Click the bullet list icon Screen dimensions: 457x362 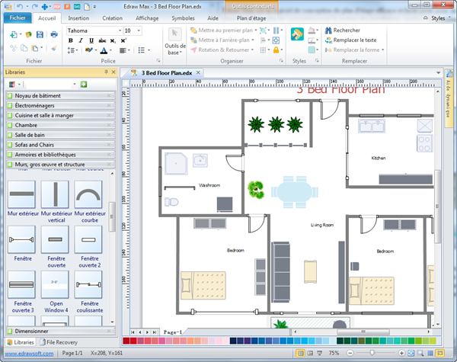[142, 50]
